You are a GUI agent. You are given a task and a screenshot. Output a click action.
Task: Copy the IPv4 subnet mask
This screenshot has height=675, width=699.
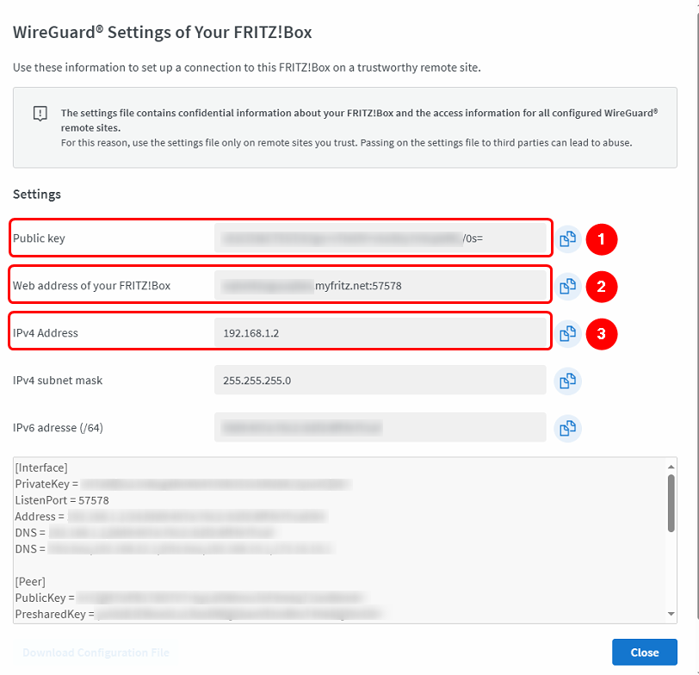pos(567,381)
